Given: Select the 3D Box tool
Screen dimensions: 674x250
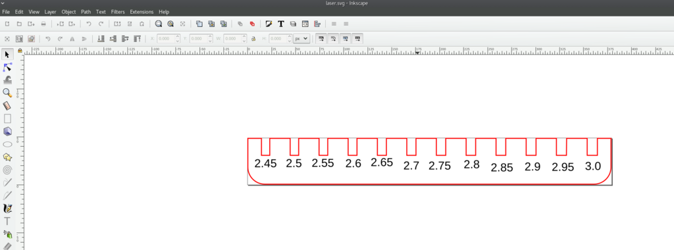Looking at the screenshot, I should coord(7,132).
